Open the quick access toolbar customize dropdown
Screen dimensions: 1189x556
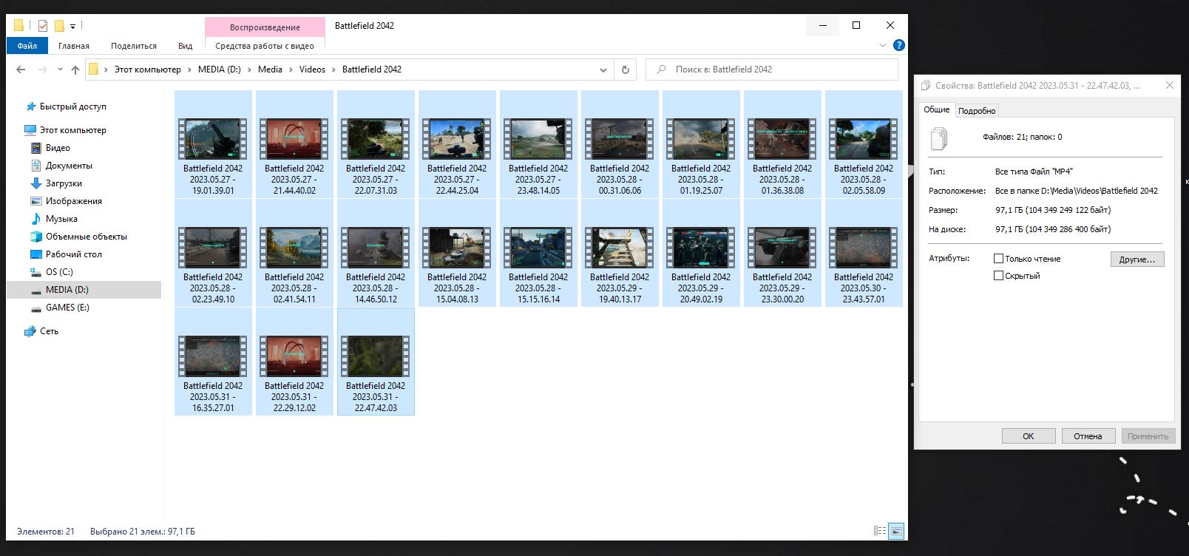point(72,26)
